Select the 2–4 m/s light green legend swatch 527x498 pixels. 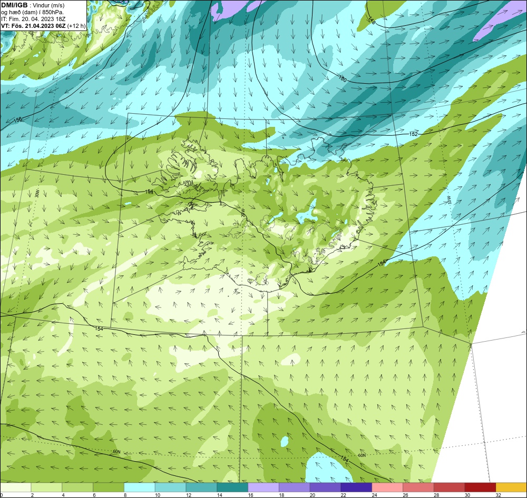46,487
